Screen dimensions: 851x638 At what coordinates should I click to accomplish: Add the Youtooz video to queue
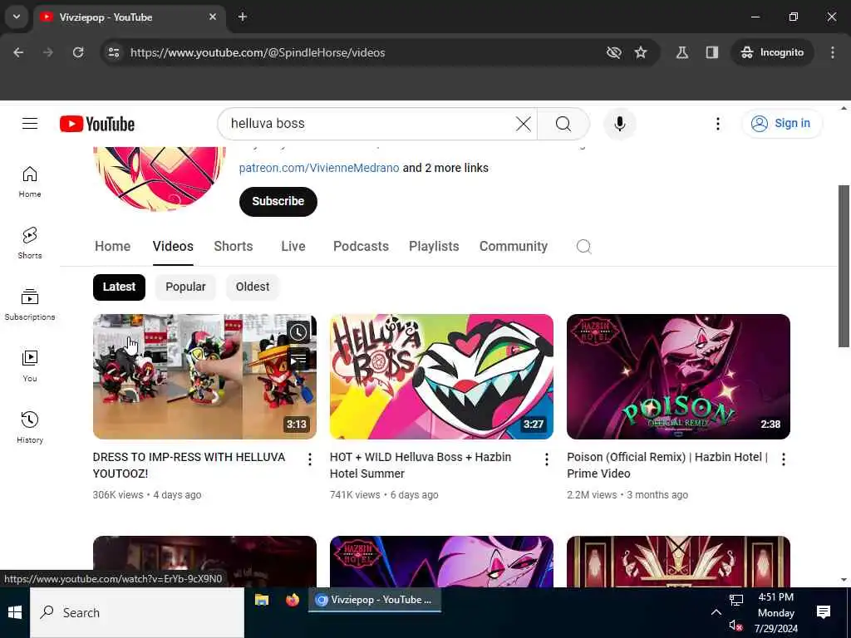click(298, 359)
